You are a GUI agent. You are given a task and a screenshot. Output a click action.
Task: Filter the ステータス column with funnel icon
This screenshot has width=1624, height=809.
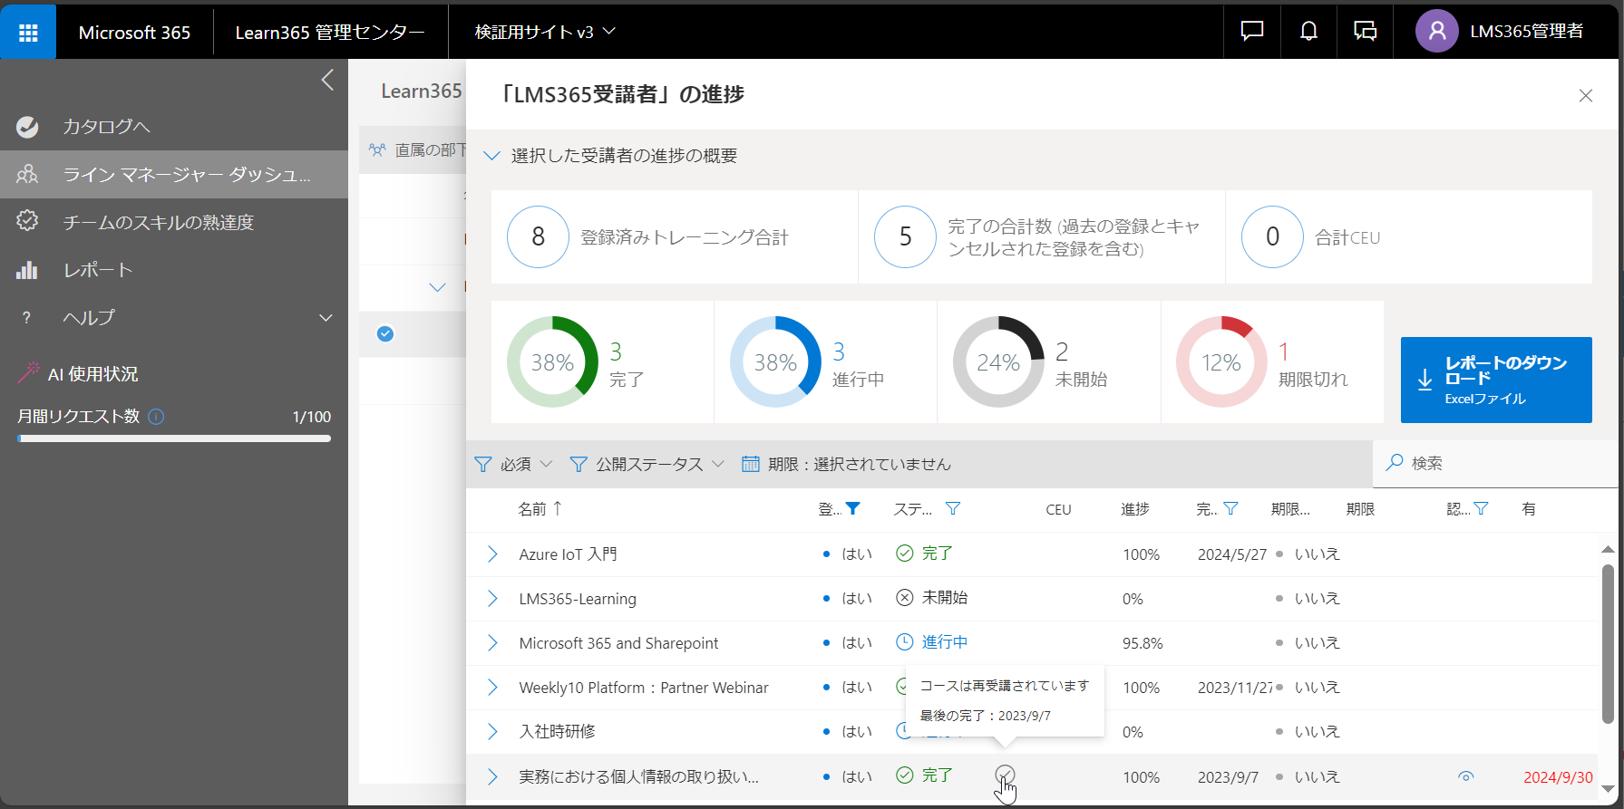pyautogui.click(x=953, y=508)
